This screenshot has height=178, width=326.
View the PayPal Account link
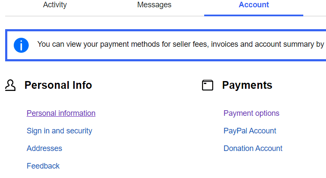[250, 131]
